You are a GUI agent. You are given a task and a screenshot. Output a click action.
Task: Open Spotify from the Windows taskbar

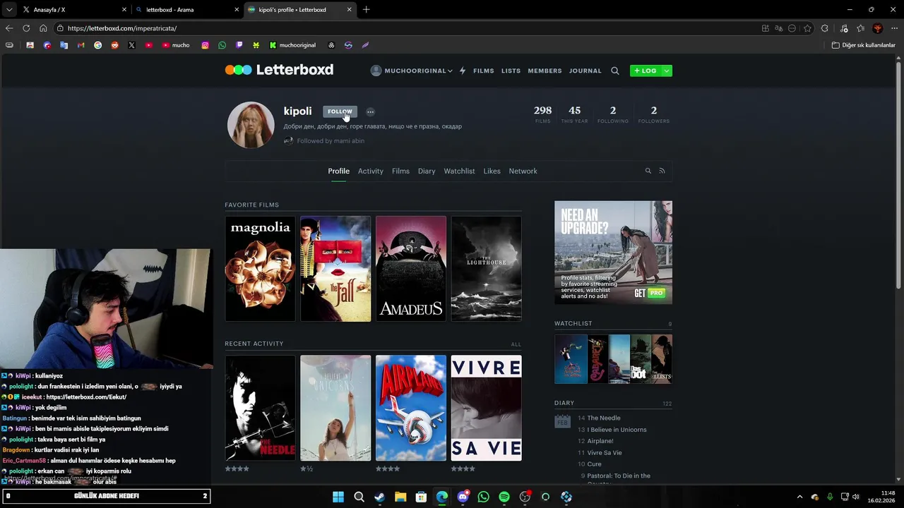504,497
